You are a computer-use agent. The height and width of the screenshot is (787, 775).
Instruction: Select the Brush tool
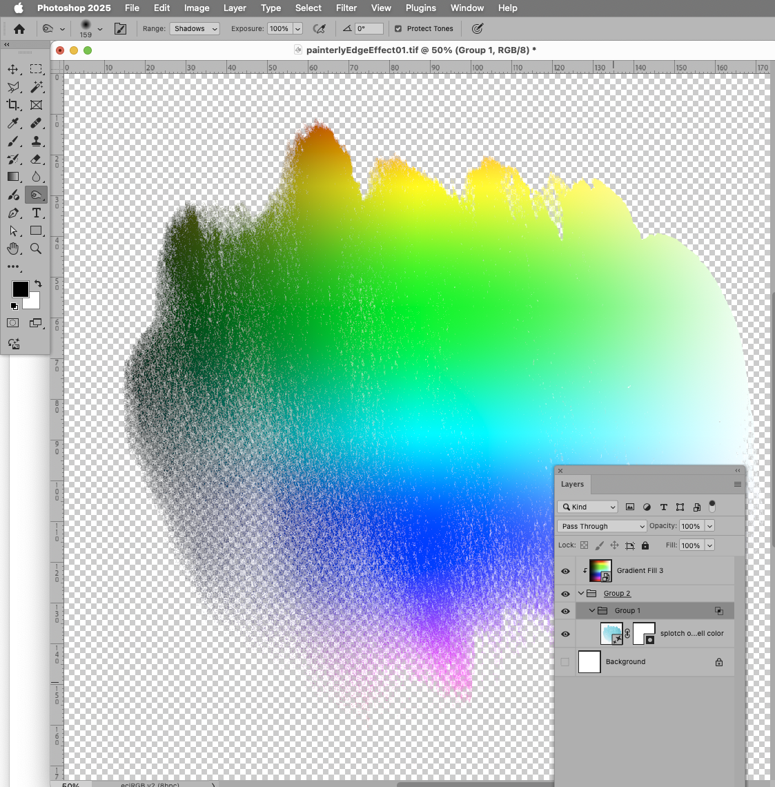tap(14, 142)
